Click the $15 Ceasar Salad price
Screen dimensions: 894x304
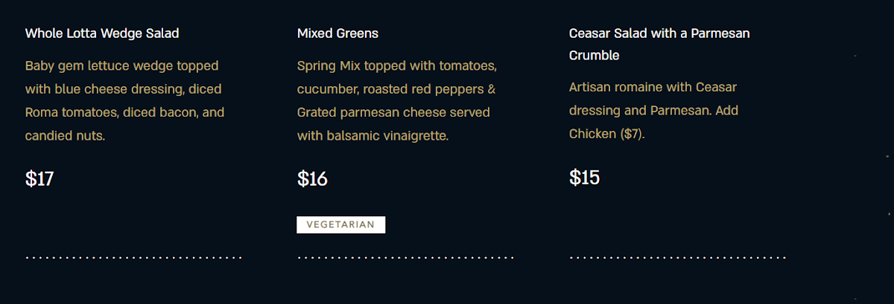point(584,177)
